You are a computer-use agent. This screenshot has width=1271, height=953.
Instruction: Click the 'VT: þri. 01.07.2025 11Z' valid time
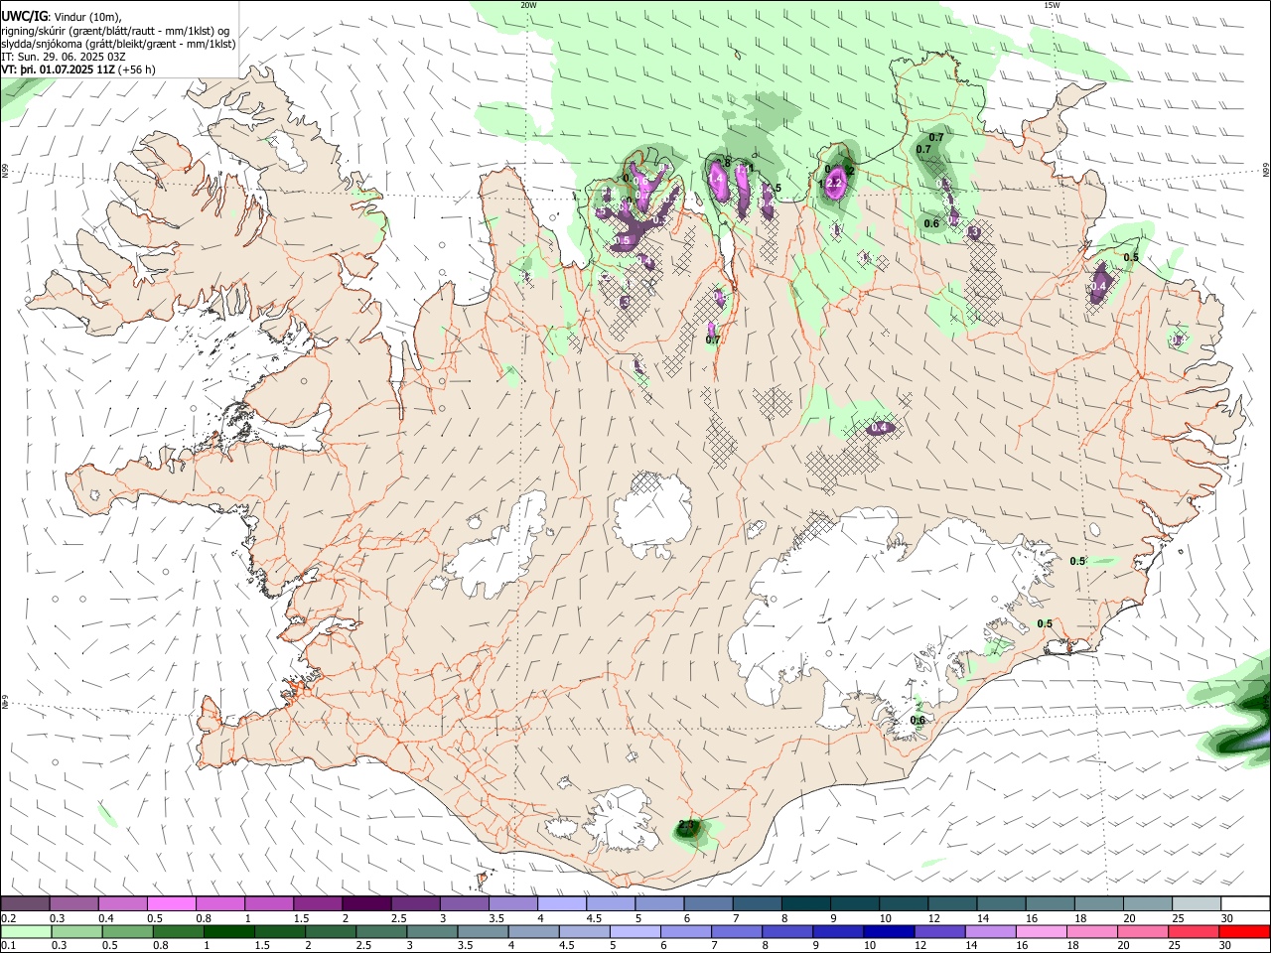[58, 69]
